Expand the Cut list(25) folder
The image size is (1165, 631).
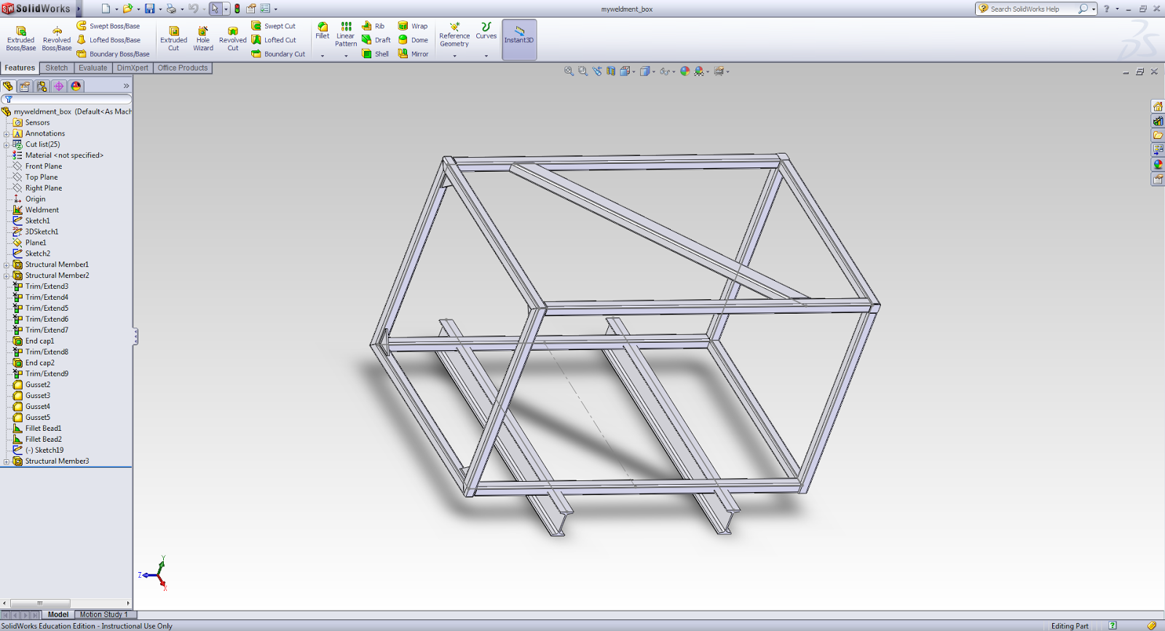click(7, 145)
